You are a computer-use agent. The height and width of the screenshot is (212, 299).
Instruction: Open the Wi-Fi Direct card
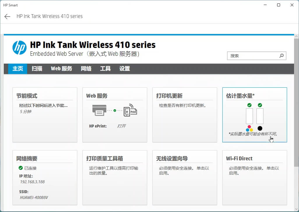pos(255,178)
